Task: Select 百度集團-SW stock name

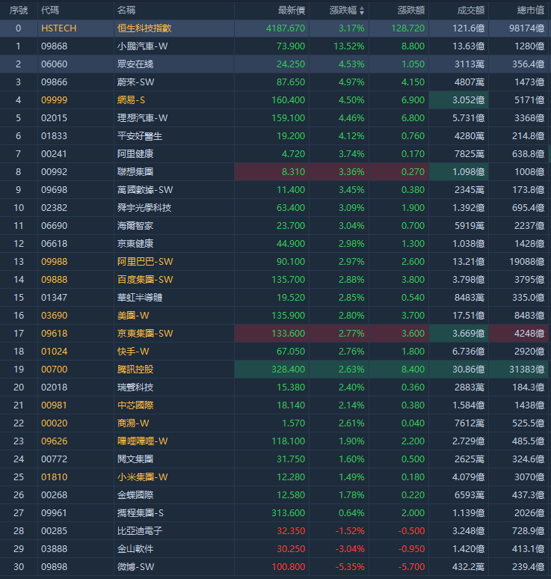Action: point(145,280)
